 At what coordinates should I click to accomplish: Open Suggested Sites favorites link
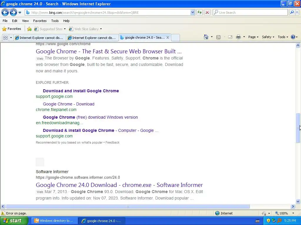pos(50,29)
